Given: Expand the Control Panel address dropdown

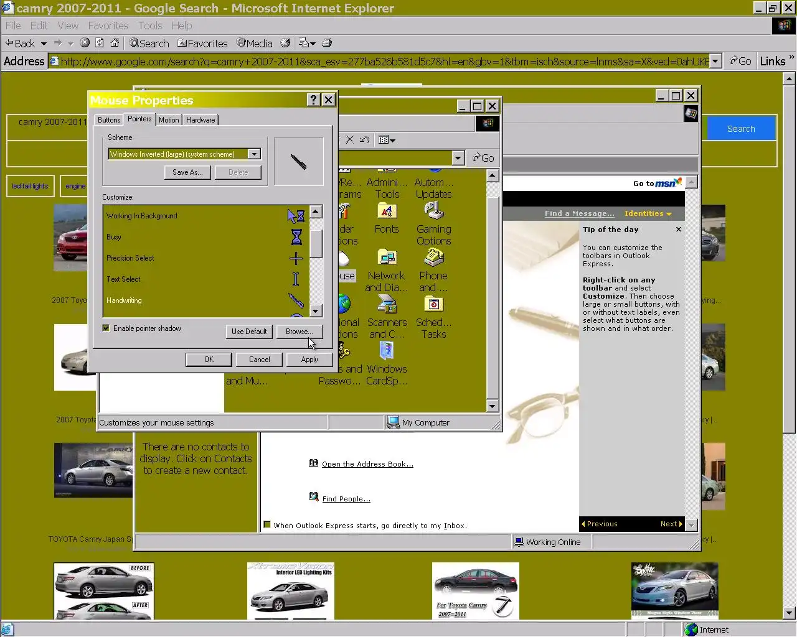Looking at the screenshot, I should click(458, 157).
